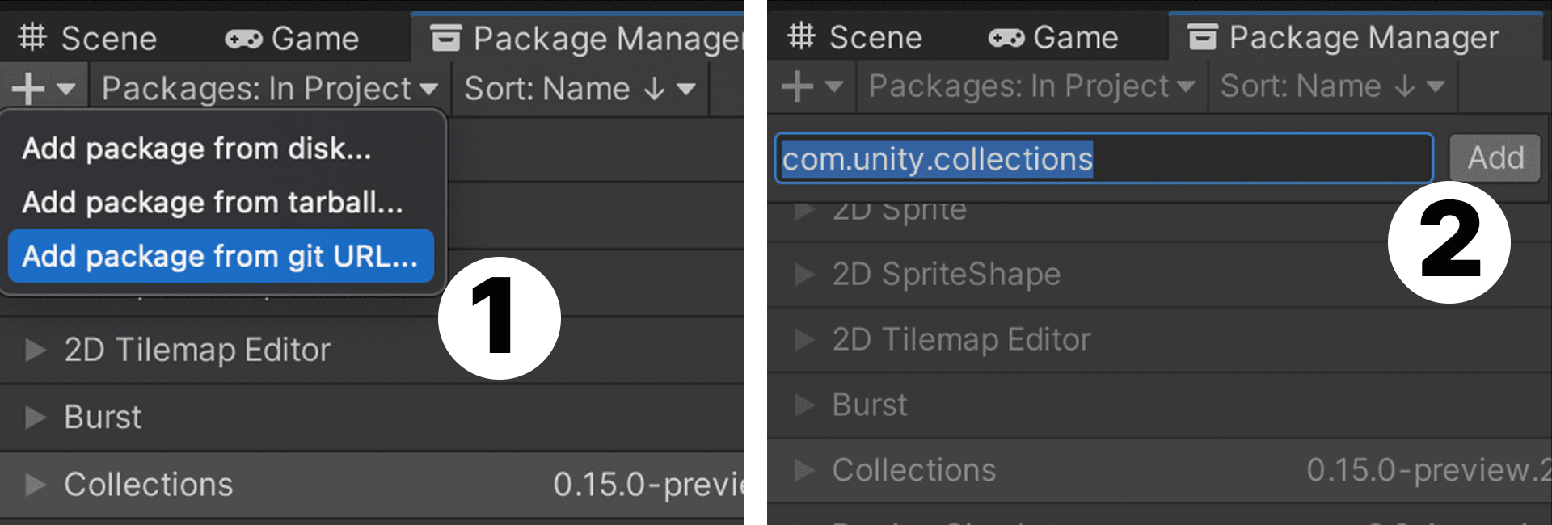Click the Package Manager box icon in left panel
Viewport: 1552px width, 525px height.
pos(445,38)
